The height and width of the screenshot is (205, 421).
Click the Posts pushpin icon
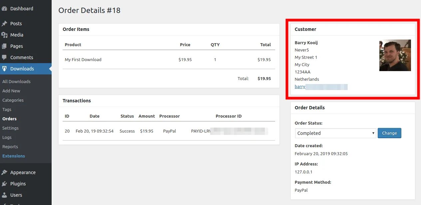pos(4,24)
